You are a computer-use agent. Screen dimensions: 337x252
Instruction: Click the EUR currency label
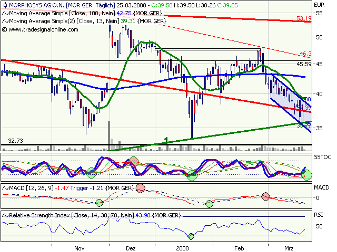click(x=319, y=5)
